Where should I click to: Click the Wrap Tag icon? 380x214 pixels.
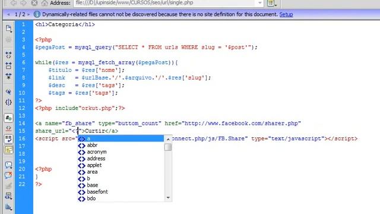[x=8, y=185]
